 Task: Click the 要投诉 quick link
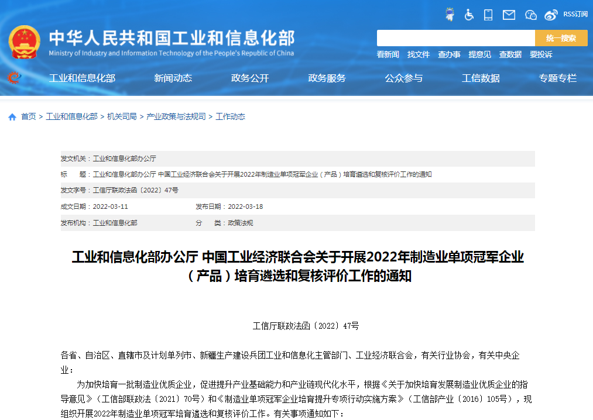(x=541, y=54)
